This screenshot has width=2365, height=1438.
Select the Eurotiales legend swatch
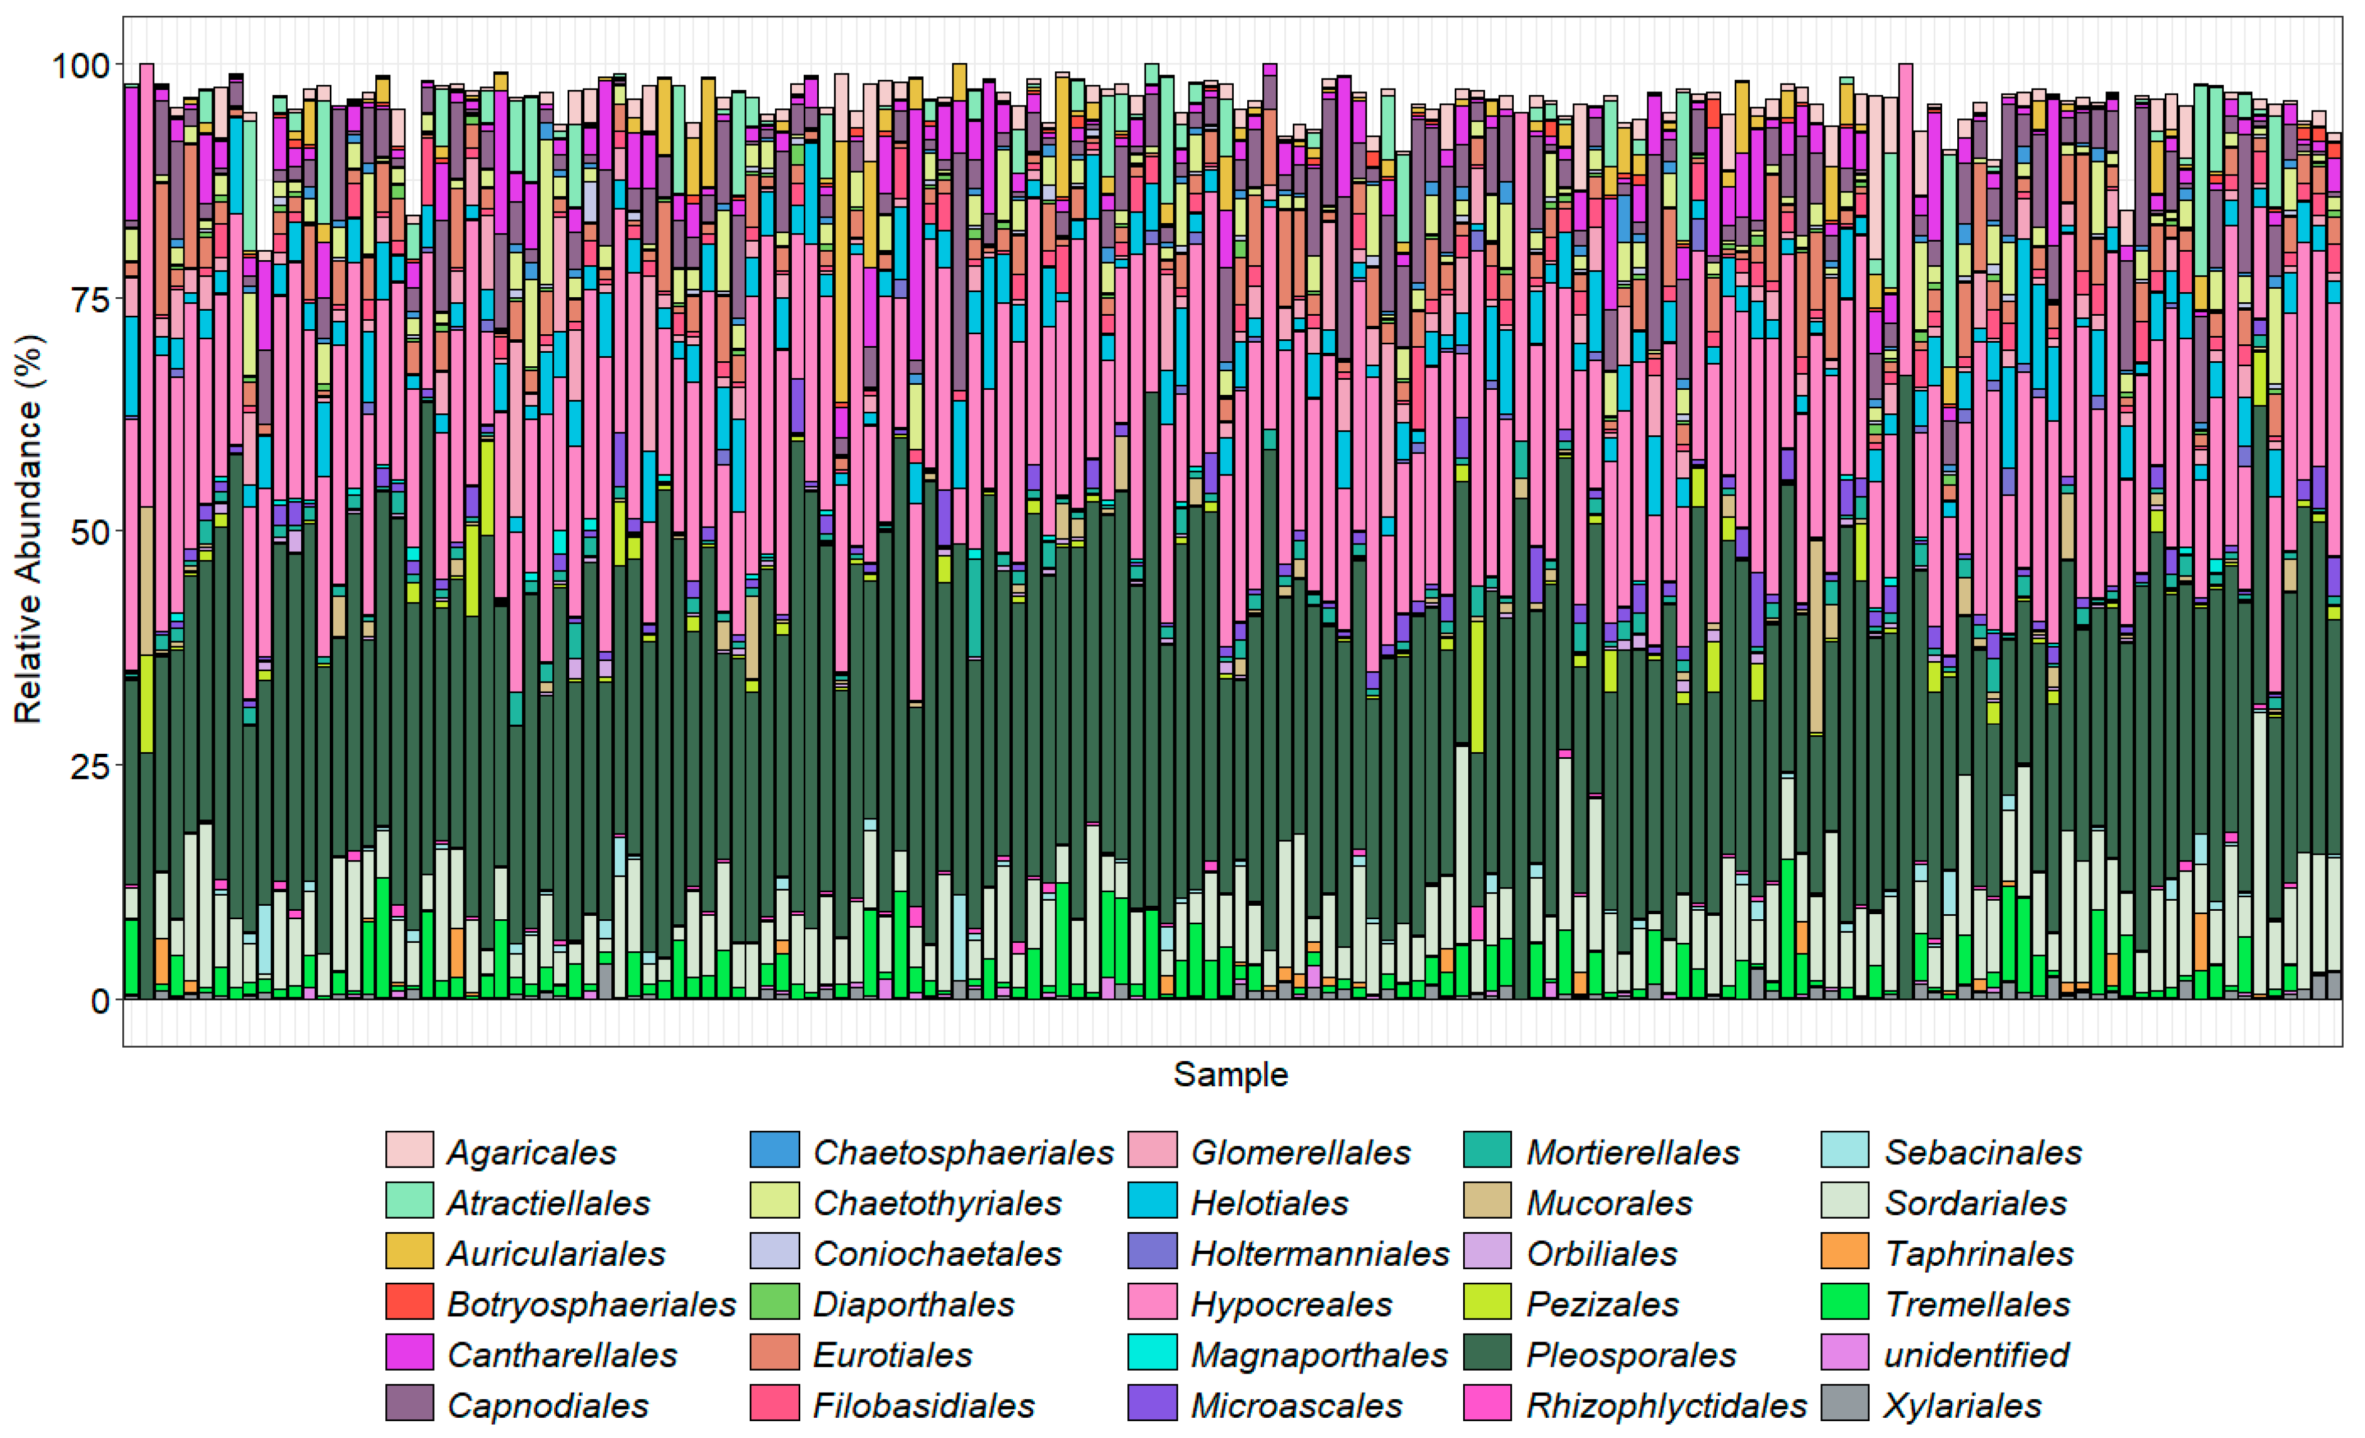click(x=774, y=1352)
